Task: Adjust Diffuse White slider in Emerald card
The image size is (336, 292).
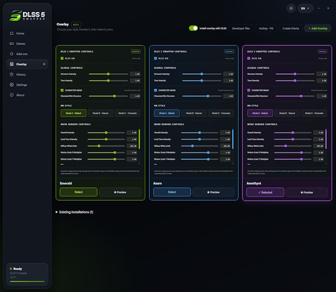Action: pos(106,145)
